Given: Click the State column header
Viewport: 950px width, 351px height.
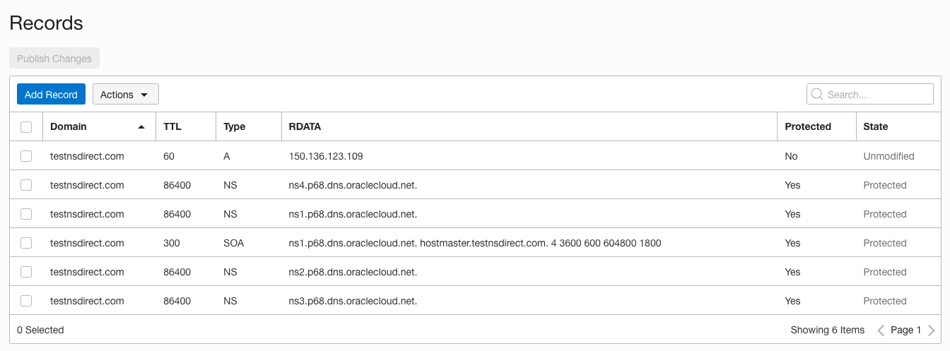Looking at the screenshot, I should [875, 127].
